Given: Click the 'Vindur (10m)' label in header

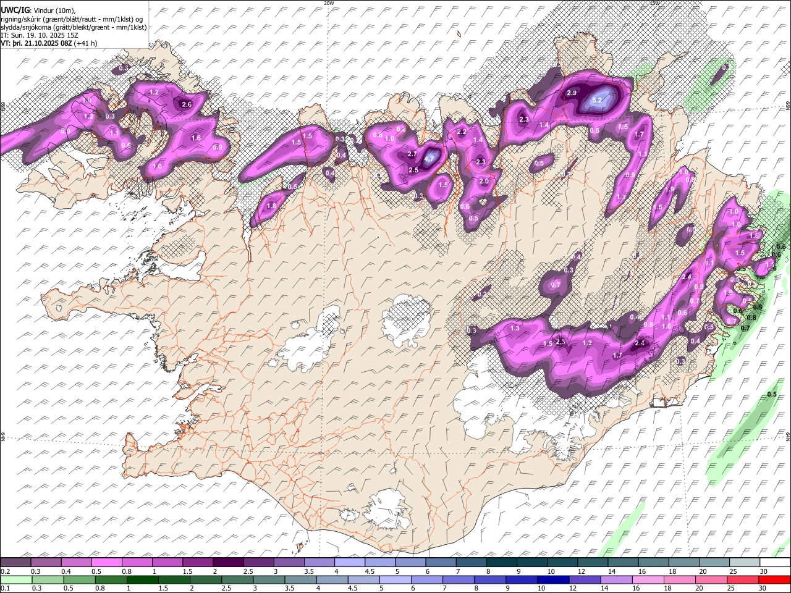Looking at the screenshot, I should tap(54, 10).
